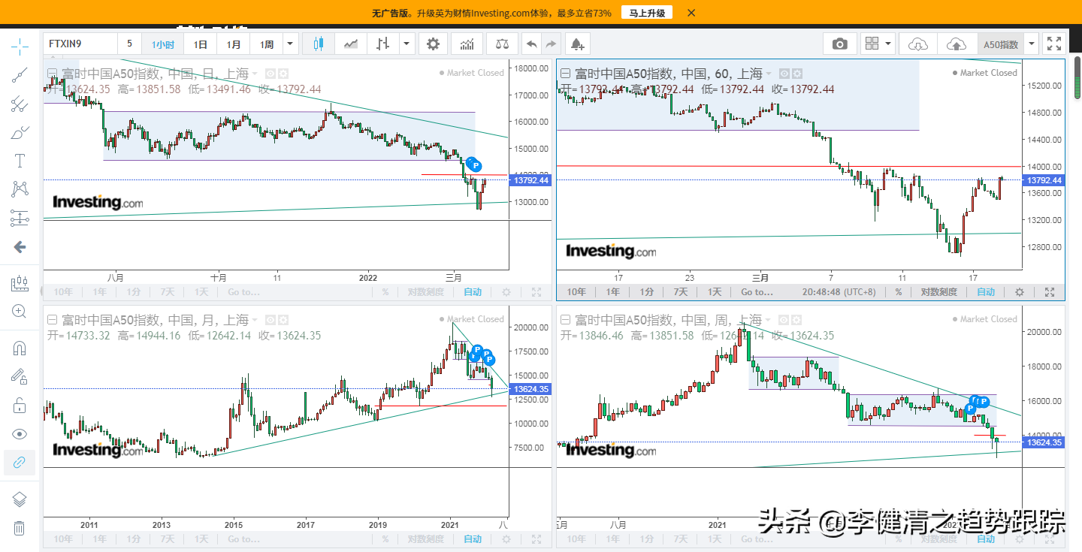This screenshot has width=1082, height=552.
Task: Select the 1周 interval tab
Action: (x=267, y=44)
